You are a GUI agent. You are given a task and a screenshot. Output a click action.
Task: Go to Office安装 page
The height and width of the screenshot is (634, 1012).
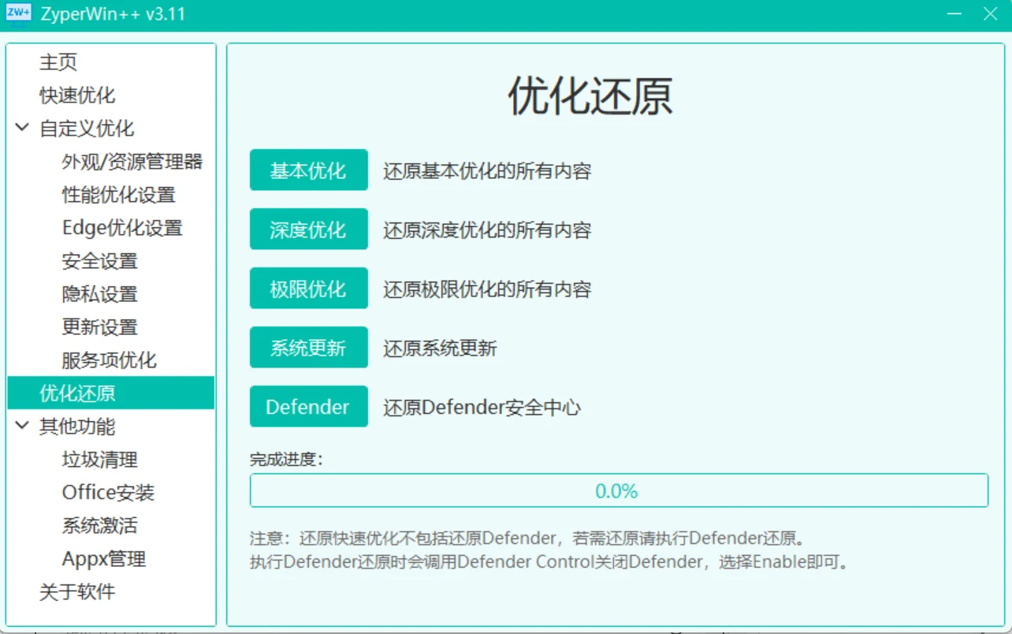pyautogui.click(x=108, y=492)
